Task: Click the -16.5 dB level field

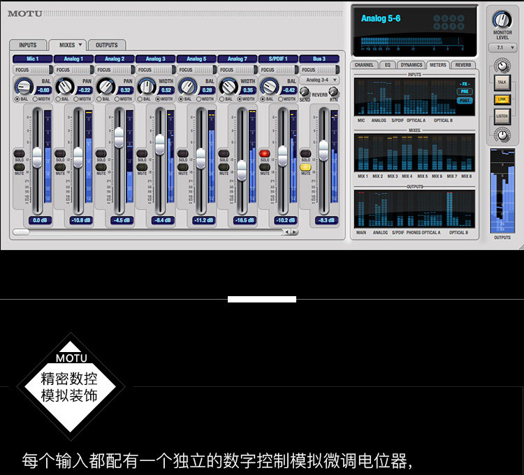Action: [245, 220]
